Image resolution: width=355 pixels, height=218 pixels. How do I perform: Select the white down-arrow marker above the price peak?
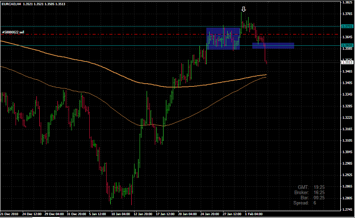[243, 9]
